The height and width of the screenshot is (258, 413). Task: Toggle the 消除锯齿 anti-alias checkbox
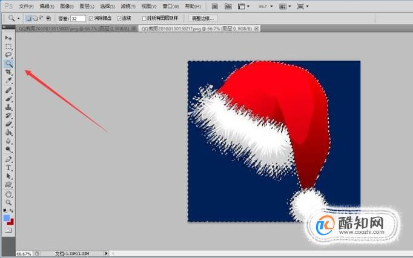click(91, 18)
